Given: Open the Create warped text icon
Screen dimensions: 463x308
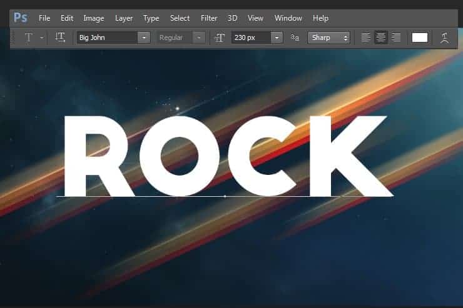Looking at the screenshot, I should [x=444, y=37].
